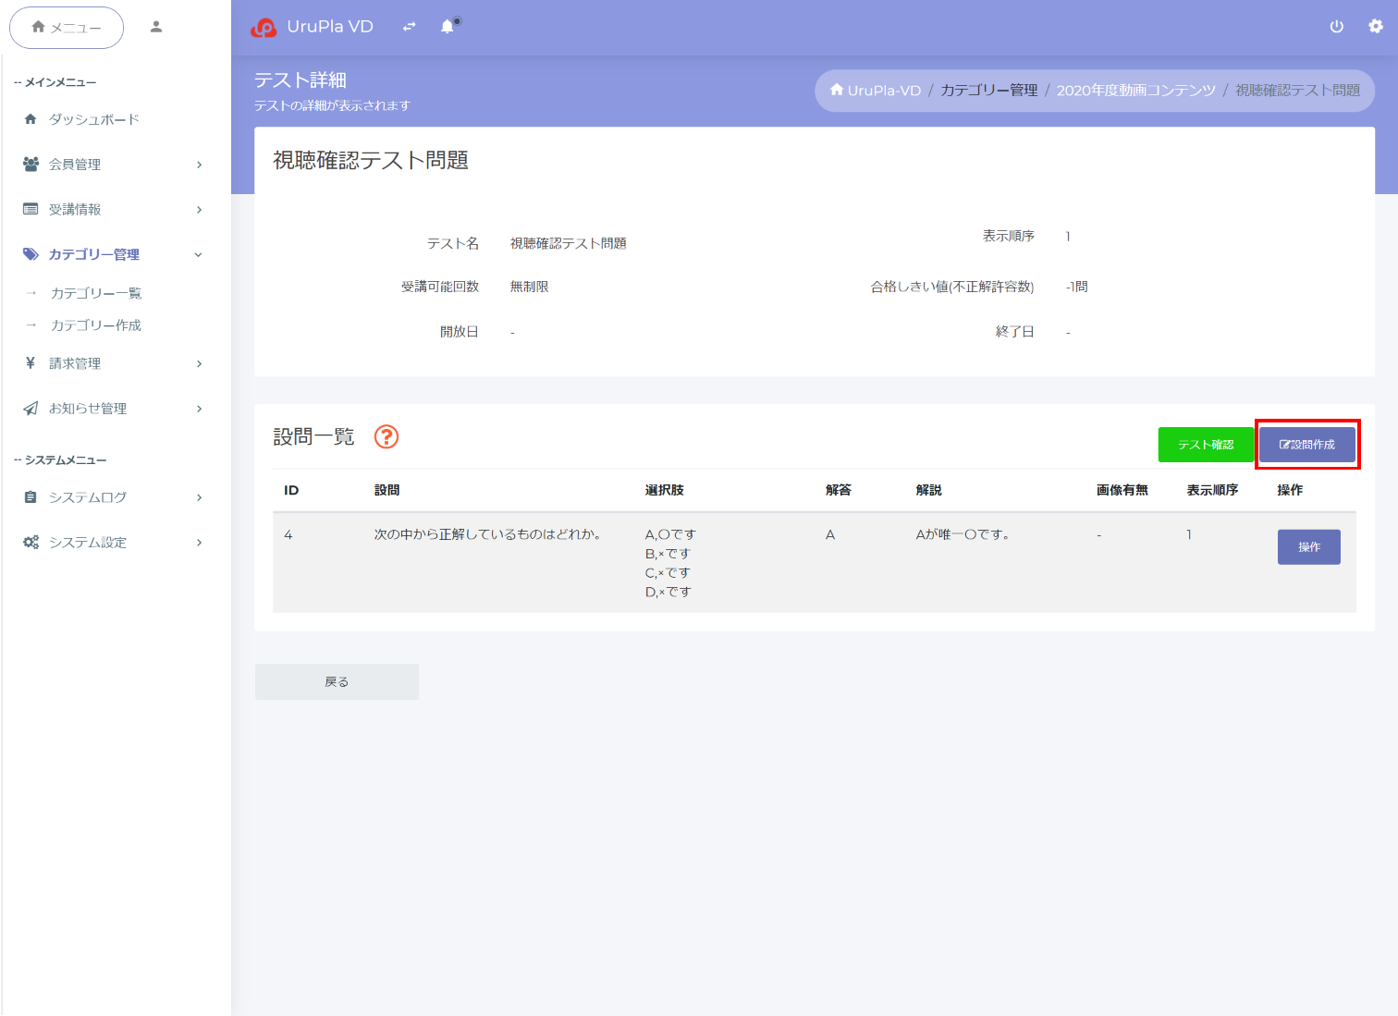Click the power logout icon
1398x1016 pixels.
(x=1336, y=27)
